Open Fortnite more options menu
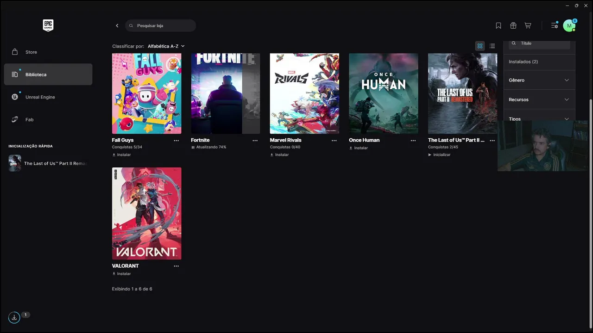Viewport: 593px width, 333px height. [255, 140]
